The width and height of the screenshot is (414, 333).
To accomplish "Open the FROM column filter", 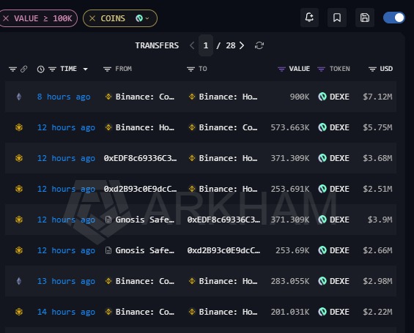I will point(107,69).
